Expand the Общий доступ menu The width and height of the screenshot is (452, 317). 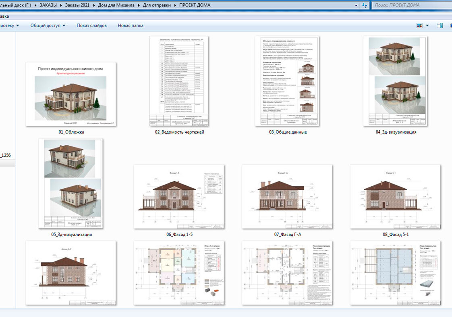(x=48, y=25)
